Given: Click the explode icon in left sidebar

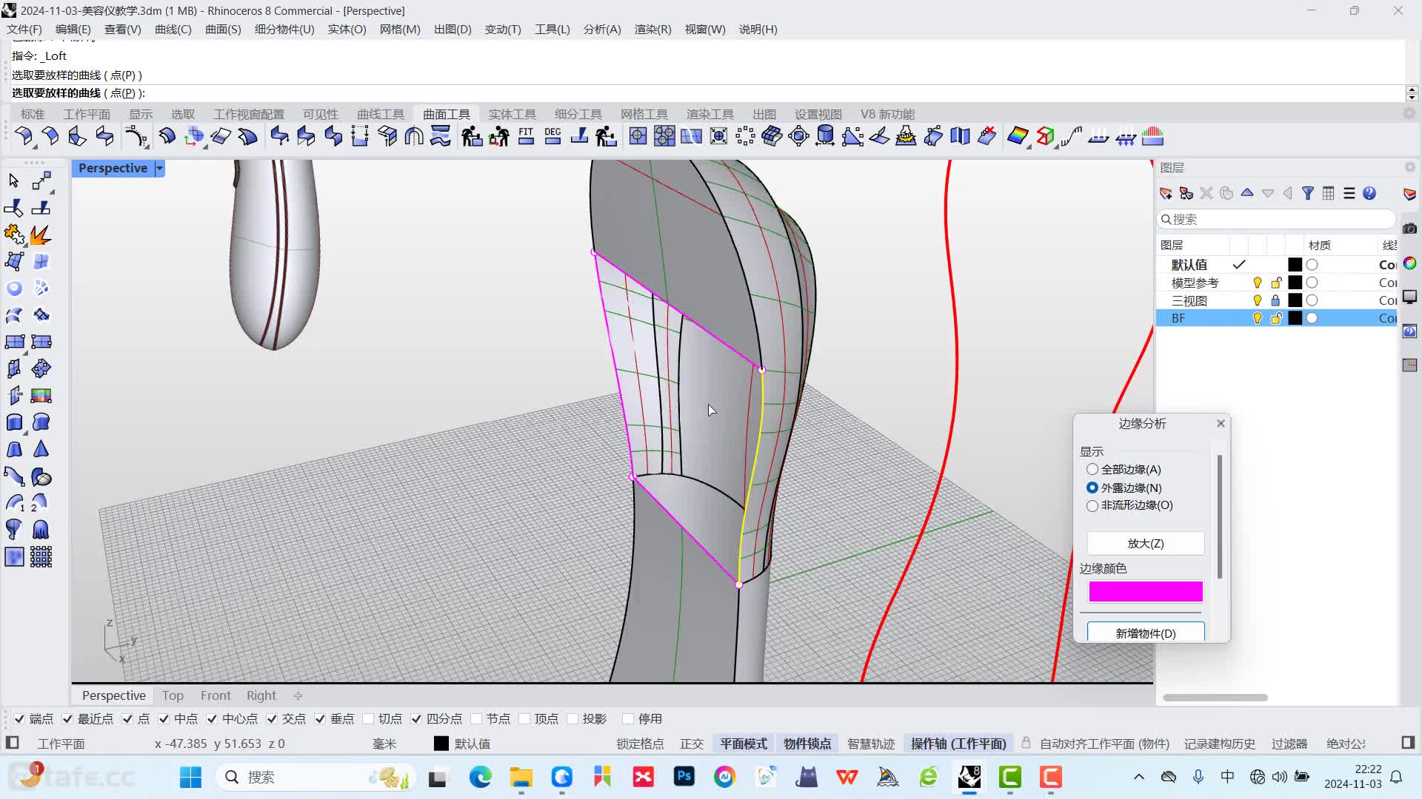Looking at the screenshot, I should (41, 235).
